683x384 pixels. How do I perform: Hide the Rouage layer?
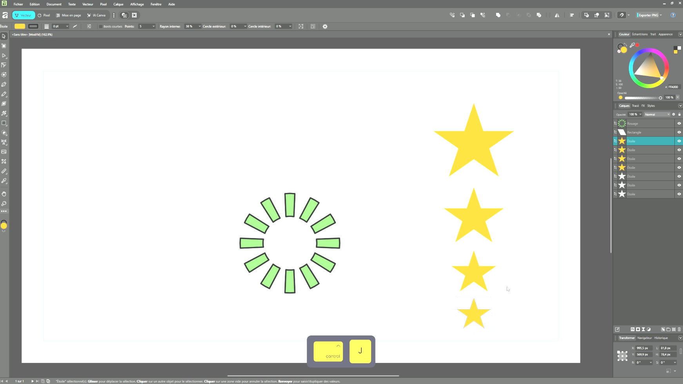coord(679,124)
